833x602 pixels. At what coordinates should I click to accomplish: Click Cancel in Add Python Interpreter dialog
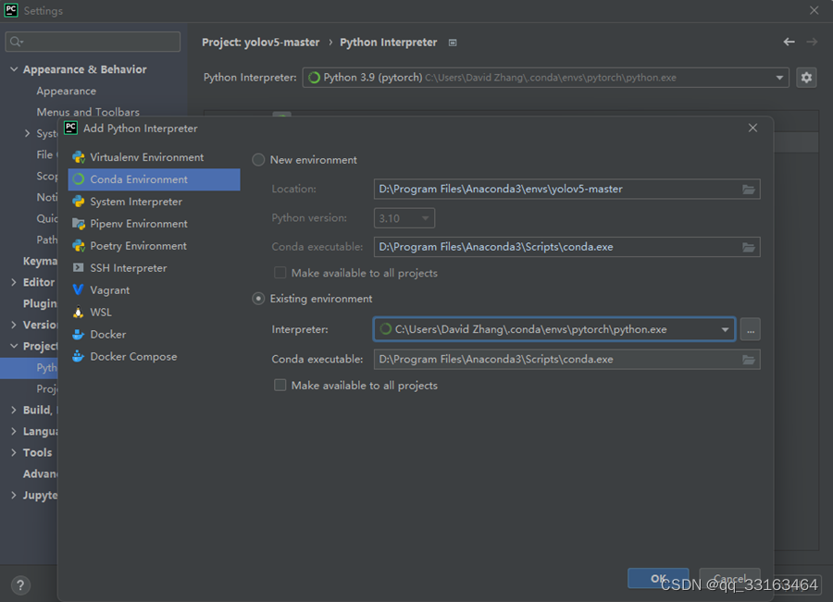[x=729, y=578]
